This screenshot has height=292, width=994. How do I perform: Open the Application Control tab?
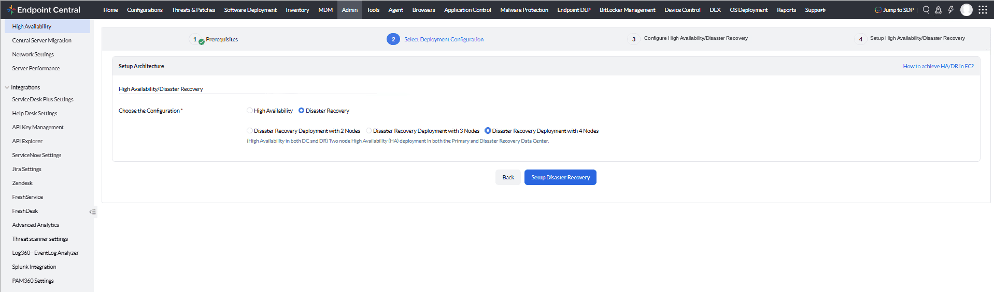[467, 10]
